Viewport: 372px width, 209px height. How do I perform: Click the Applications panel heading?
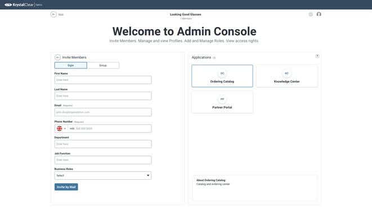click(x=201, y=57)
